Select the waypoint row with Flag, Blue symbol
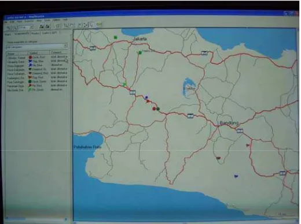 tap(37, 61)
